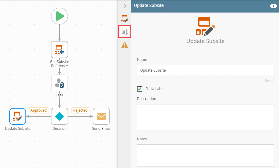Click the Send Email label text
This screenshot has width=279, height=168.
pyautogui.click(x=101, y=128)
